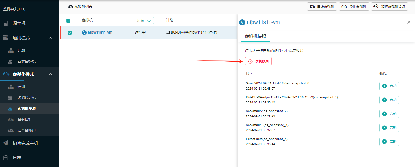The height and width of the screenshot is (167, 415).
Task: Click the 日志 clipboard icon
Action: 5,158
